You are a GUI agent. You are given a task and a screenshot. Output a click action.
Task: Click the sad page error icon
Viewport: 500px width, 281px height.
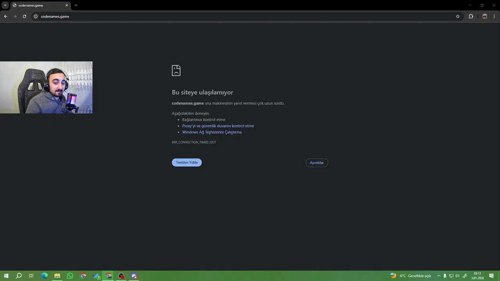(x=176, y=70)
